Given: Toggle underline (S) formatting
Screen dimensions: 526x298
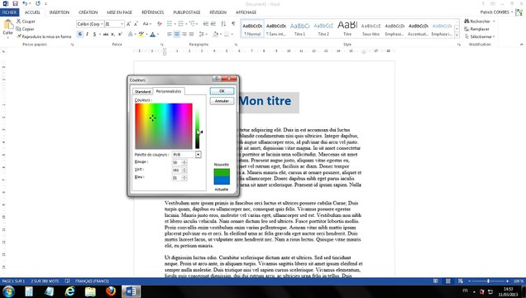Looking at the screenshot, I should [x=94, y=34].
